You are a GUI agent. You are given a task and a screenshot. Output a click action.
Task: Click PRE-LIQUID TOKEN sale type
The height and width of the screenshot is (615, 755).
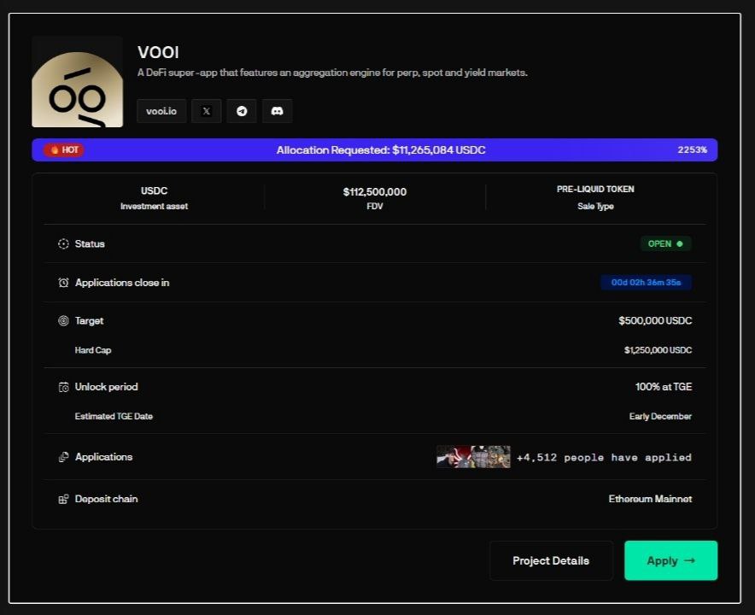pyautogui.click(x=595, y=190)
